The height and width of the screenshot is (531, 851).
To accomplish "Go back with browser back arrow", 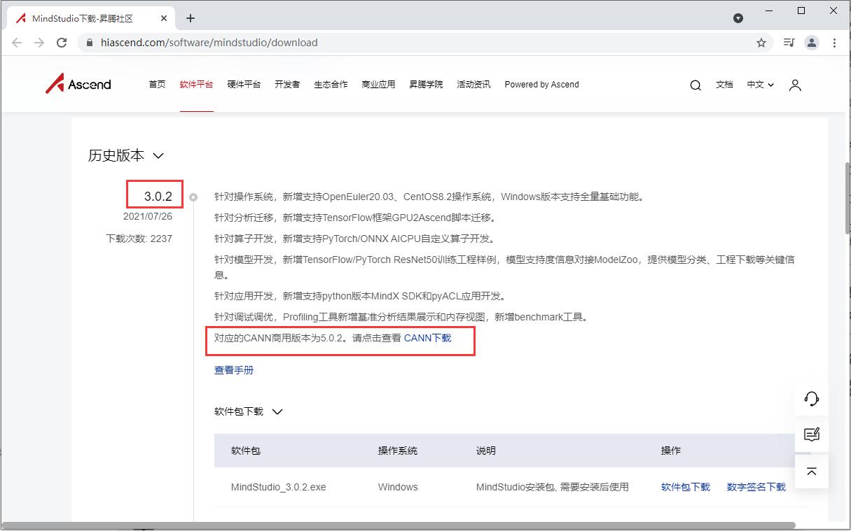I will [x=17, y=43].
